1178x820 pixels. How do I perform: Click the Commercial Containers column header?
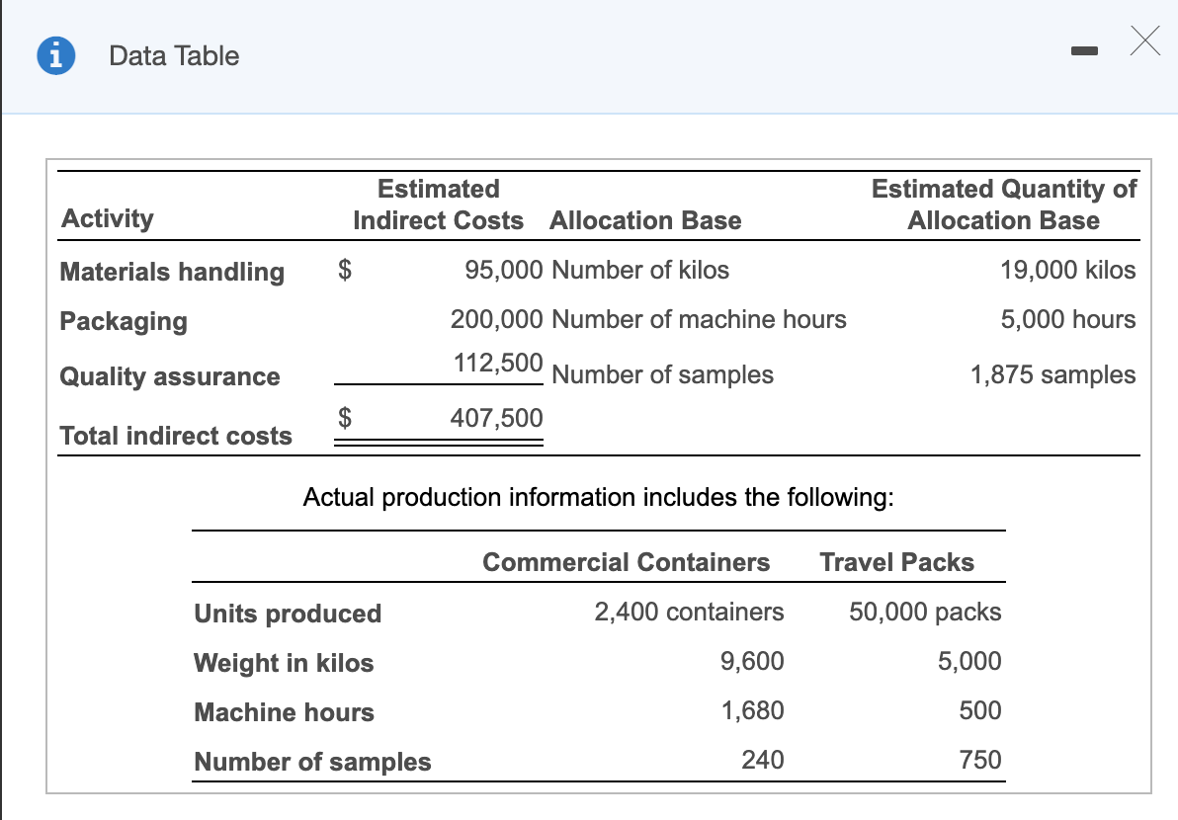[626, 562]
